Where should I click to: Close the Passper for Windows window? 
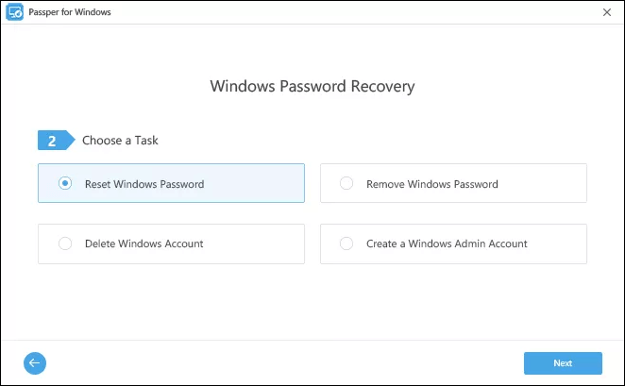605,12
